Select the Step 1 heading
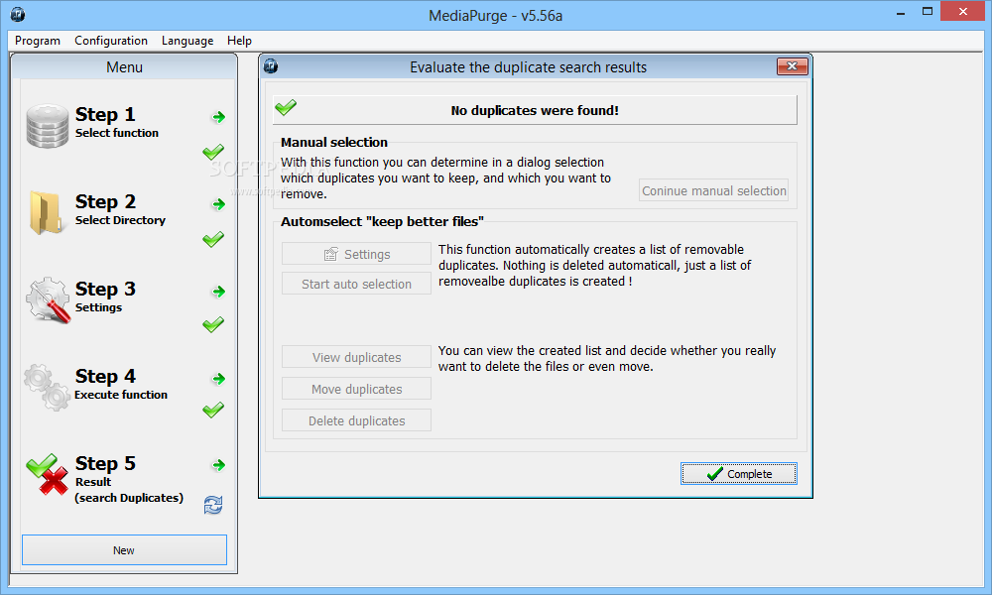Image resolution: width=992 pixels, height=595 pixels. (105, 114)
